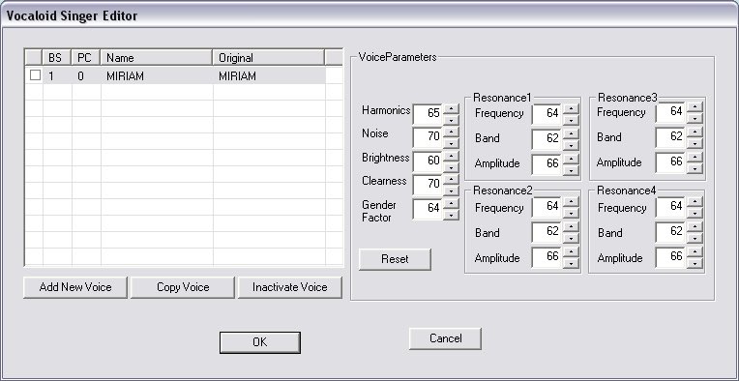Viewport: 739px width, 381px height.
Task: Click the PC column header
Action: [x=86, y=57]
